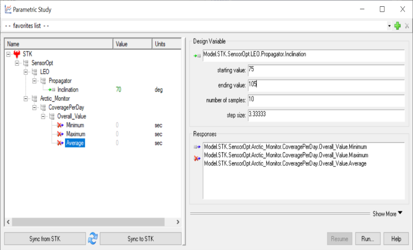Click the STK red model icon

click(x=17, y=54)
